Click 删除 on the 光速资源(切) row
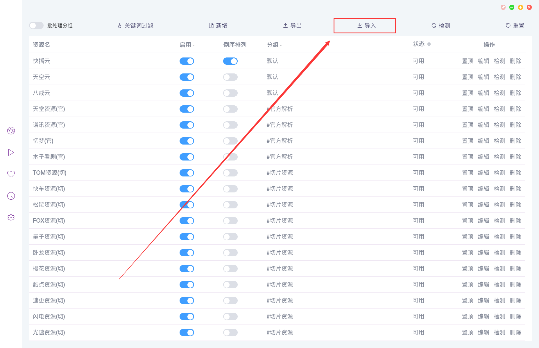 click(515, 332)
